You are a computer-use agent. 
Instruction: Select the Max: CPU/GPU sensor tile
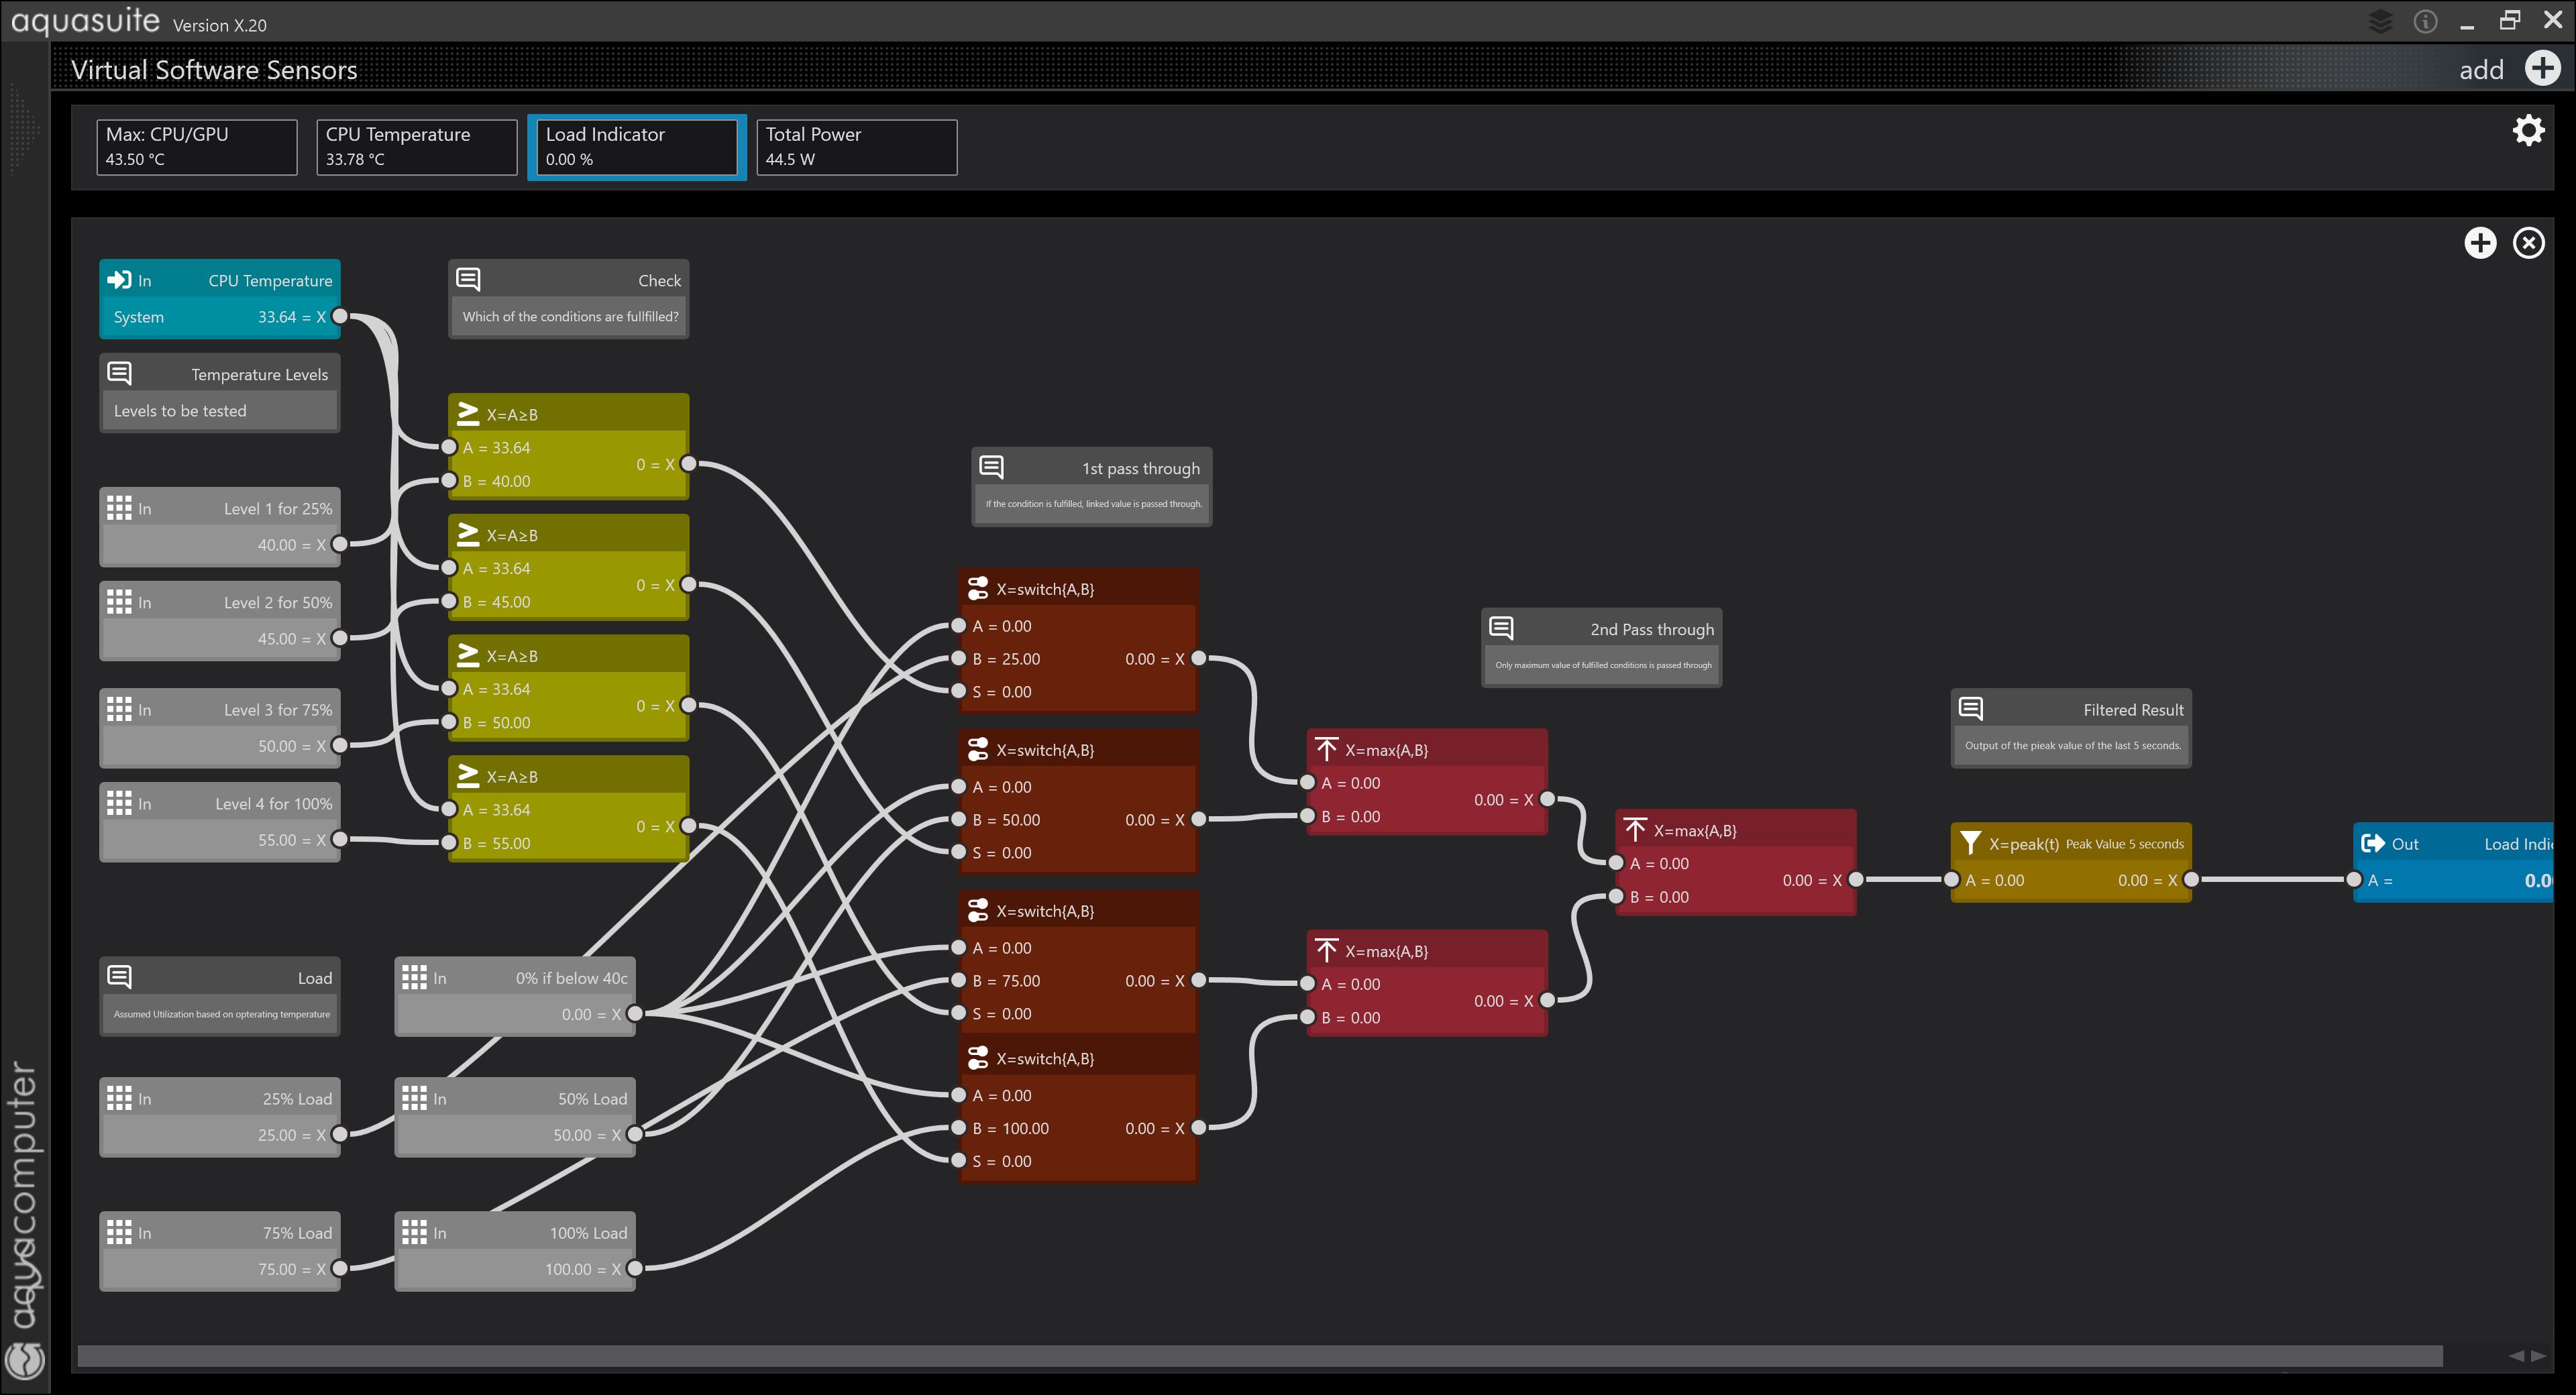tap(197, 147)
